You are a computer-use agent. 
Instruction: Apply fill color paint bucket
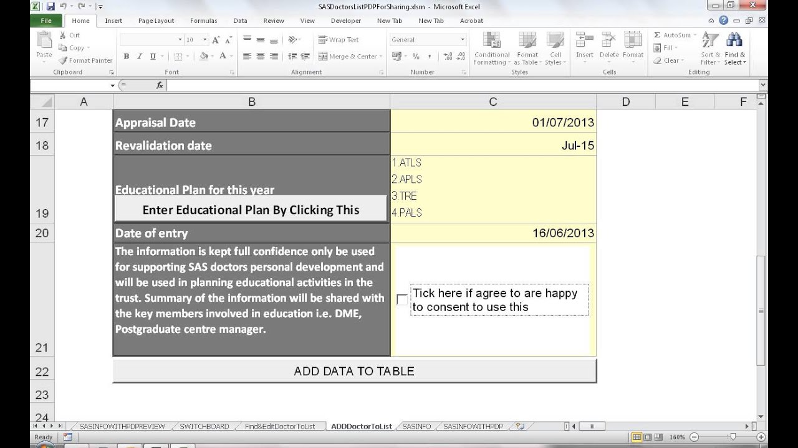(203, 57)
